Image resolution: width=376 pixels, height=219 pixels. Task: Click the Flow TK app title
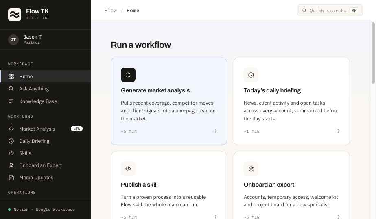click(37, 11)
